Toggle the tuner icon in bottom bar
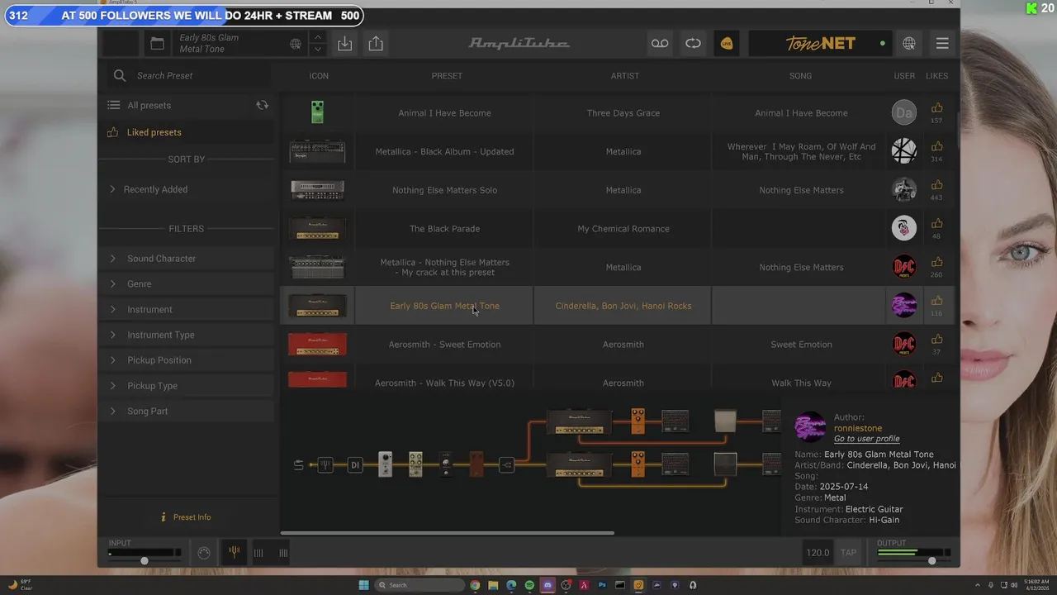 pyautogui.click(x=234, y=553)
